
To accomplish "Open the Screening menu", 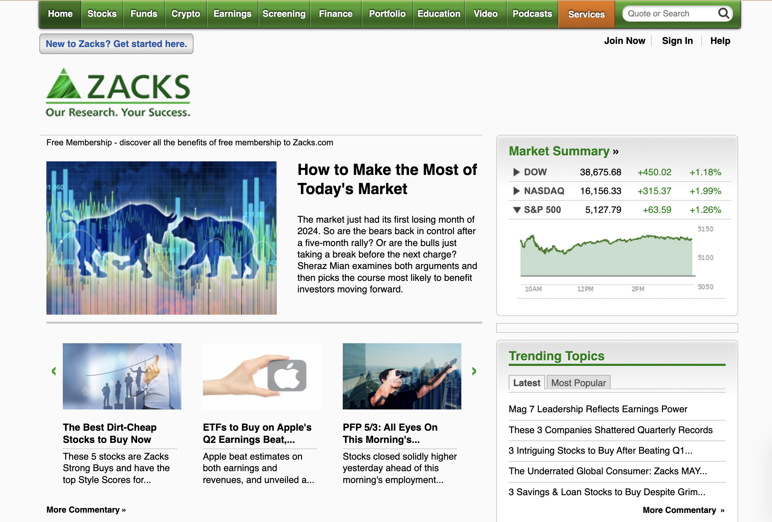I will pyautogui.click(x=284, y=14).
